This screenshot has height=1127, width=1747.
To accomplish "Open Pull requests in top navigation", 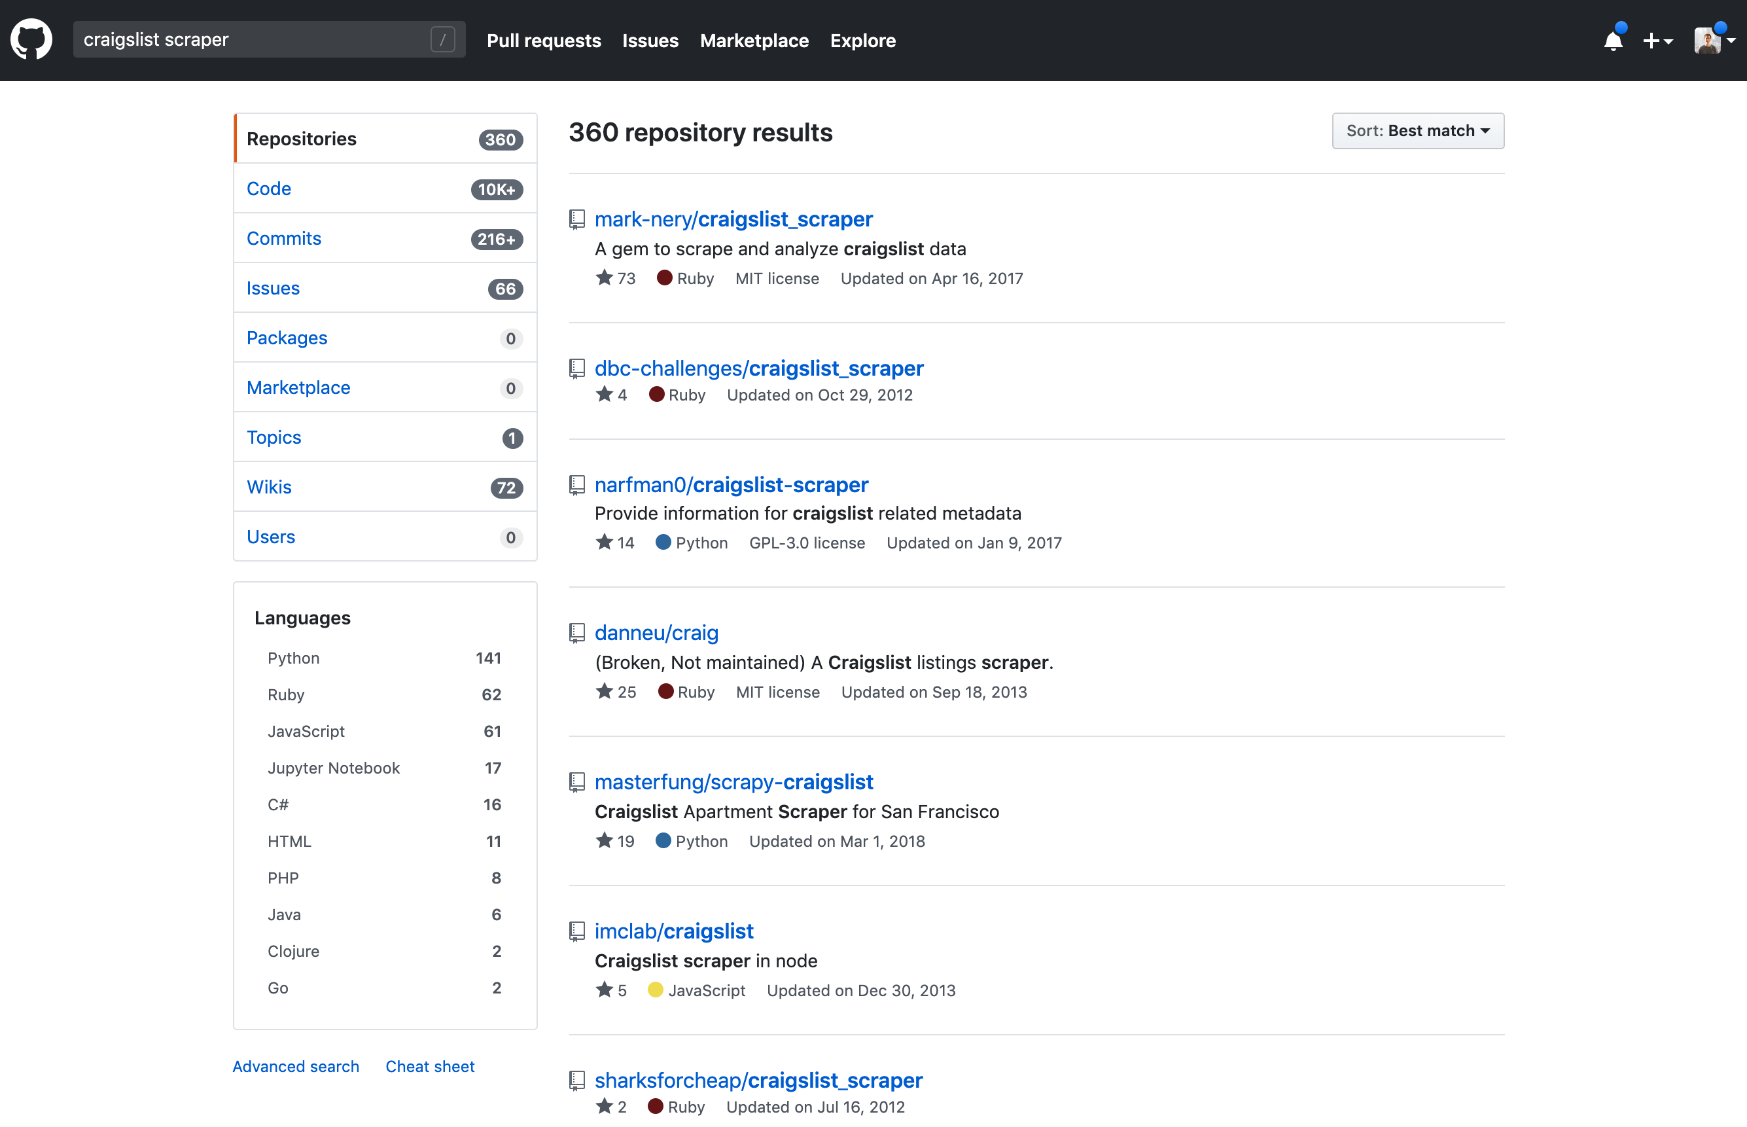I will click(544, 41).
